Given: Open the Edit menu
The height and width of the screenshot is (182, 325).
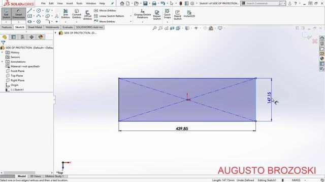Looking at the screenshot, I should click(x=51, y=4).
